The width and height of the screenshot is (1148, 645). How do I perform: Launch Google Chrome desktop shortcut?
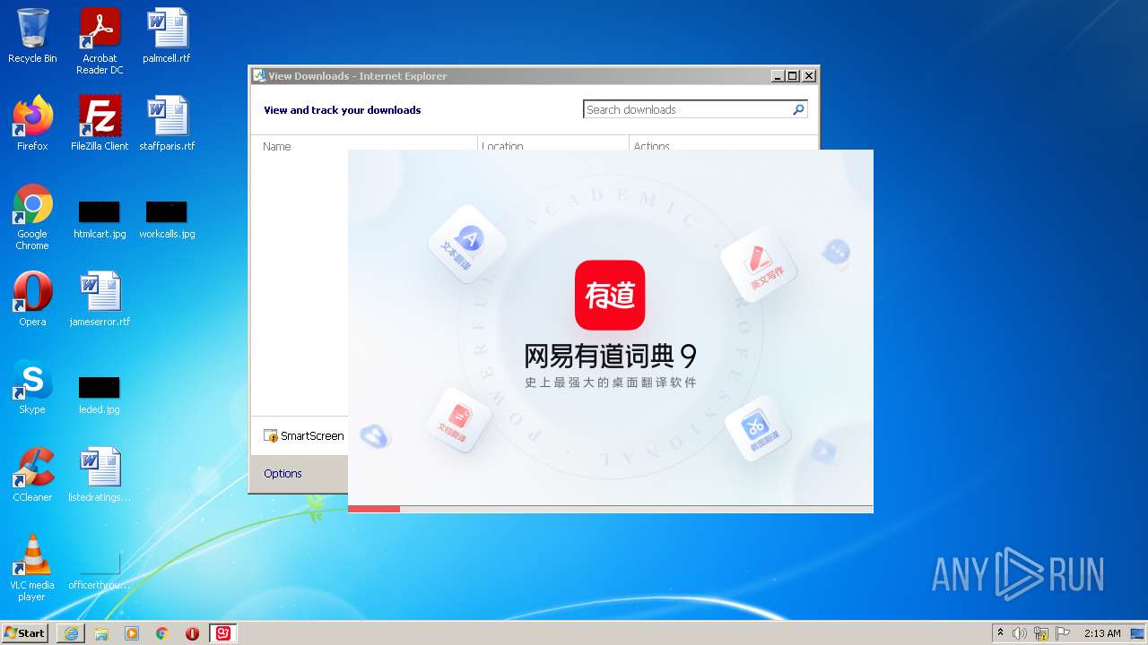pos(32,217)
